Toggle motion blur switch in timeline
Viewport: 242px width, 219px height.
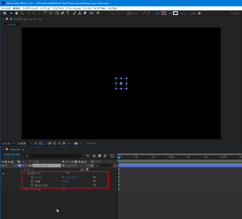(105, 156)
